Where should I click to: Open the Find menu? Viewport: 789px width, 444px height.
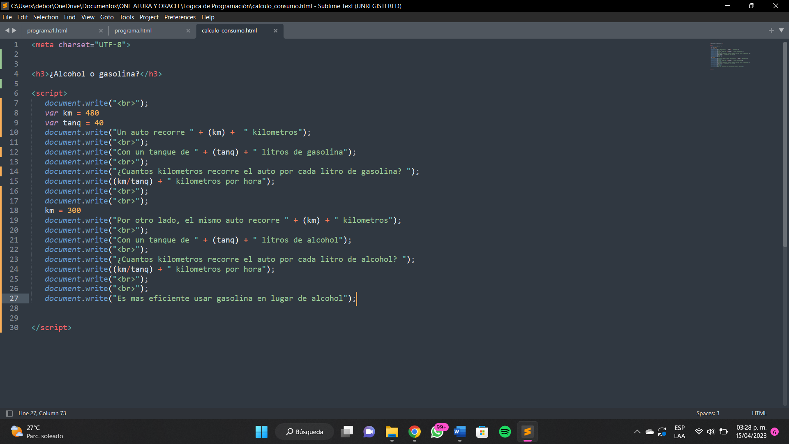(69, 17)
